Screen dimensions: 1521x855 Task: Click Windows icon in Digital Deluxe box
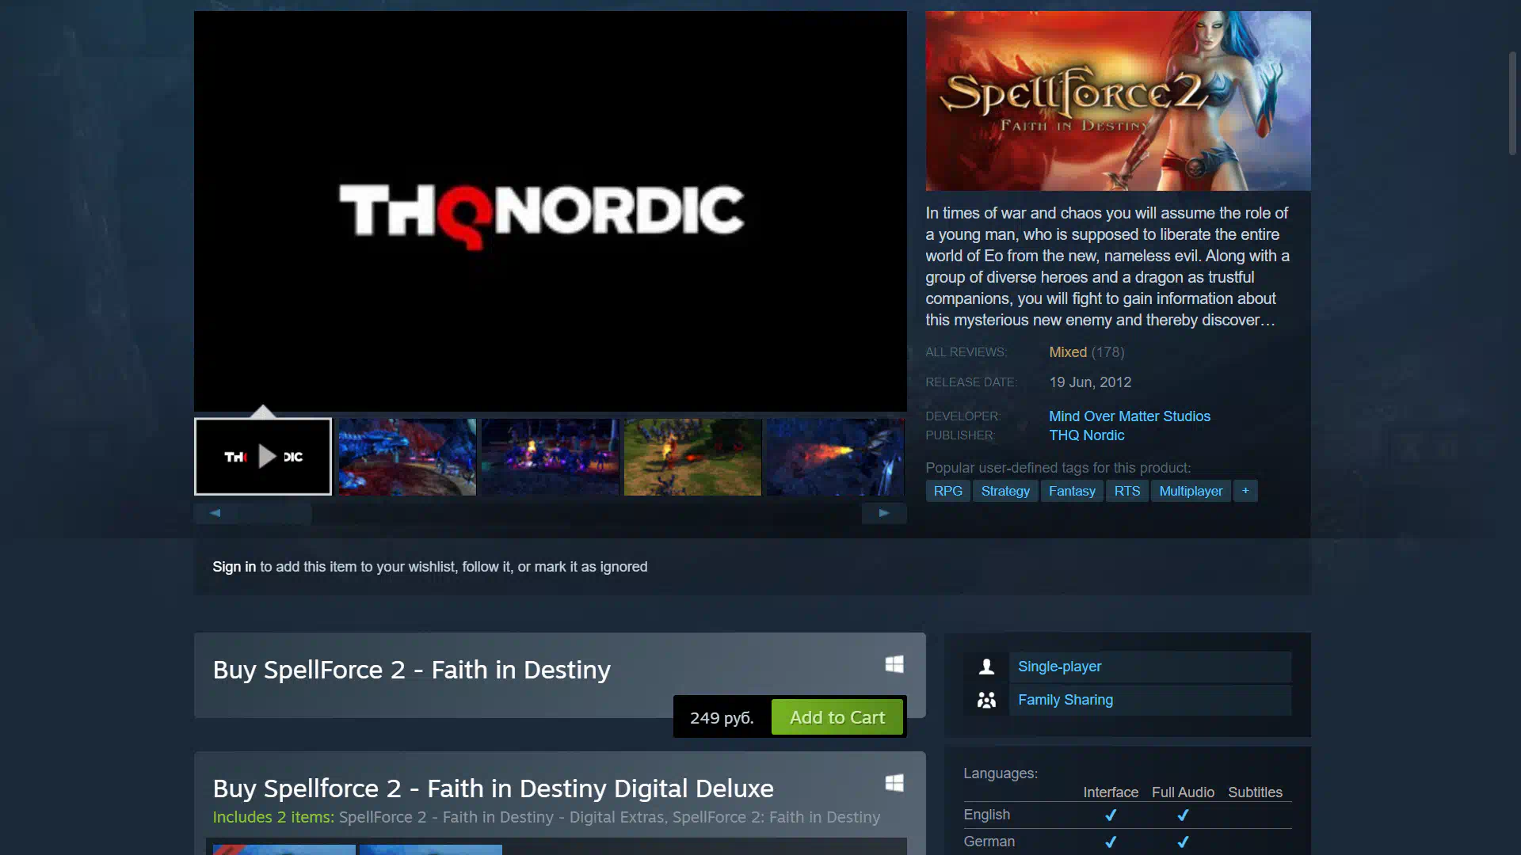[x=894, y=783]
